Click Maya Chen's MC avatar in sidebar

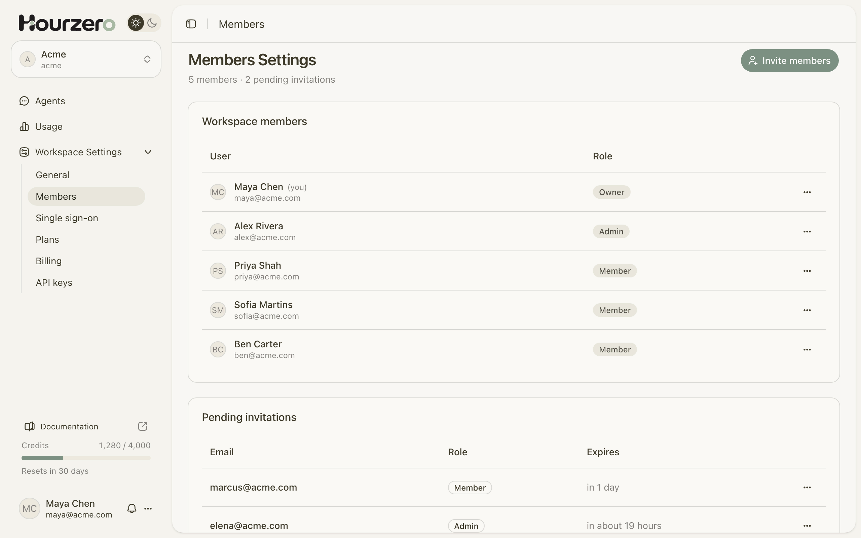tap(30, 508)
